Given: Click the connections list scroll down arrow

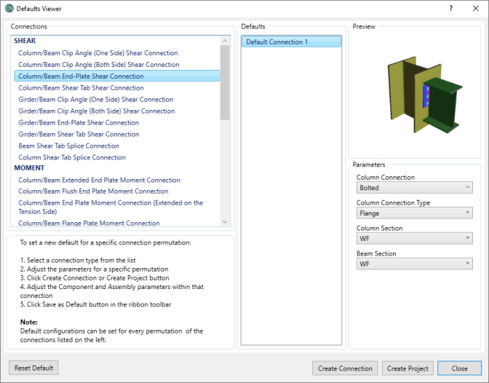Looking at the screenshot, I should [225, 222].
